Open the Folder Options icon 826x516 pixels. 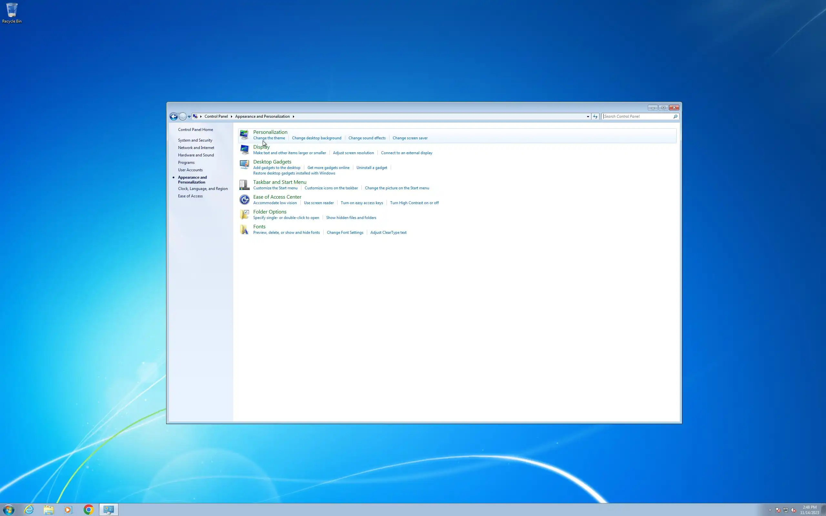click(x=244, y=214)
